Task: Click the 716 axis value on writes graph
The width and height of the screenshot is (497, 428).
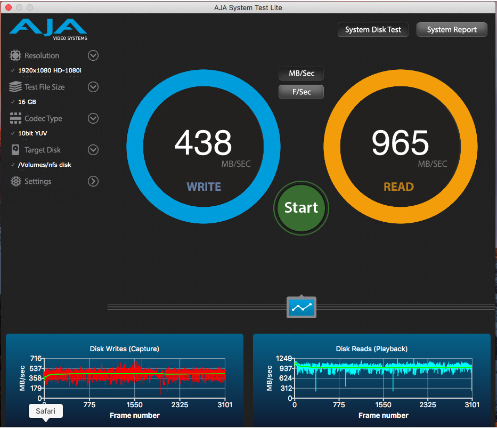Action: [36, 358]
